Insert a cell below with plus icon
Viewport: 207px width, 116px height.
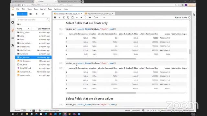click(x=60, y=17)
